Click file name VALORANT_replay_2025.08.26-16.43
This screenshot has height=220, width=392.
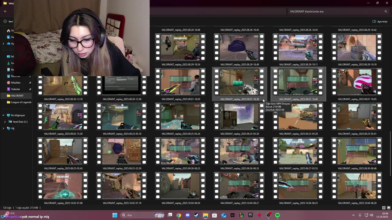click(x=239, y=30)
